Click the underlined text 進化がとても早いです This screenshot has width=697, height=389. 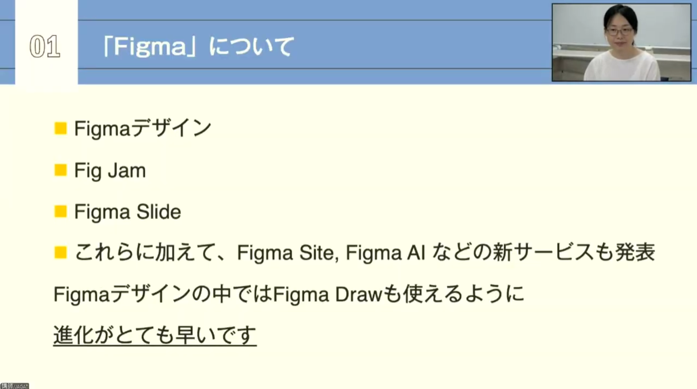(155, 335)
